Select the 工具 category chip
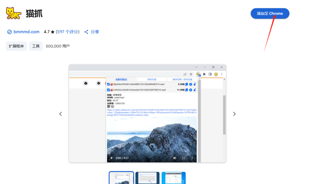 click(36, 46)
